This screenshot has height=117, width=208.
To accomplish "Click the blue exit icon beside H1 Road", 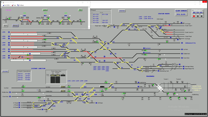I will click(x=19, y=103).
